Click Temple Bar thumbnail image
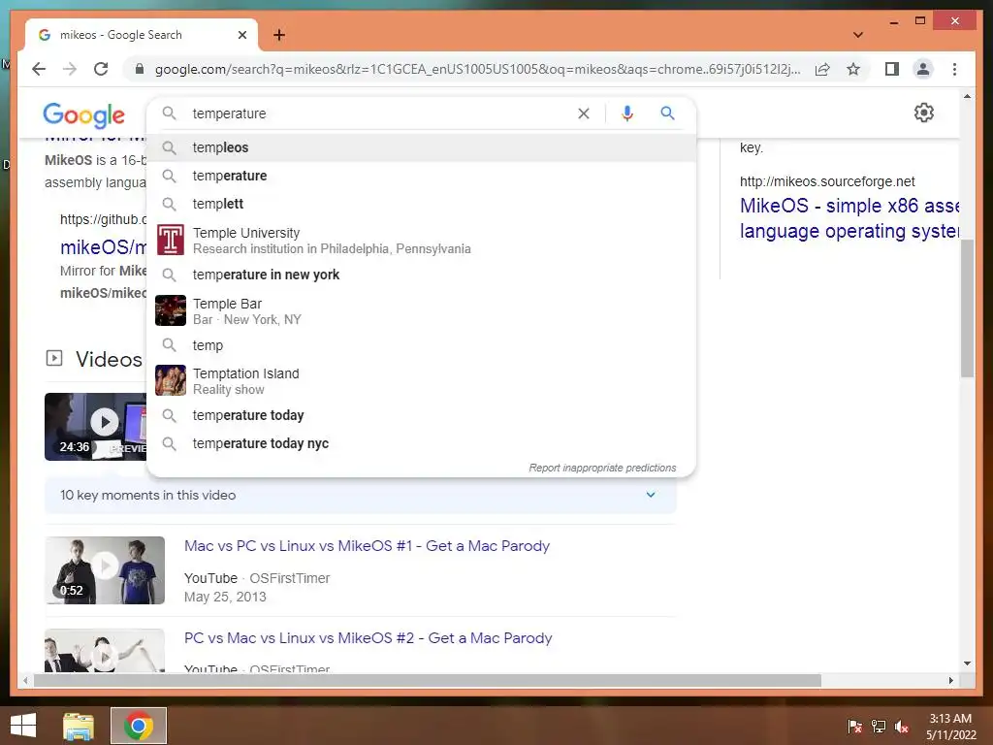Viewport: 993px width, 745px height. 171,310
